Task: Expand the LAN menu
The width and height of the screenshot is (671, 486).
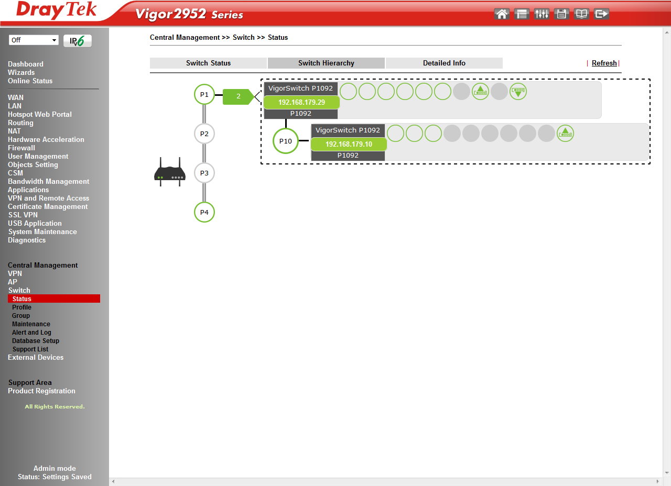Action: [x=15, y=106]
